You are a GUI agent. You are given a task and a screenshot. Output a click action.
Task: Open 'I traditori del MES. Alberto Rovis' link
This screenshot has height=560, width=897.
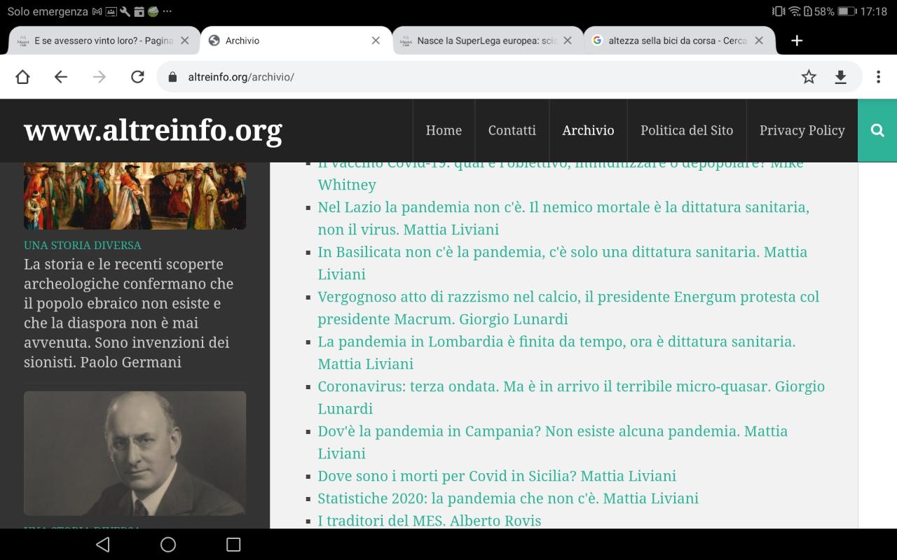[430, 521]
